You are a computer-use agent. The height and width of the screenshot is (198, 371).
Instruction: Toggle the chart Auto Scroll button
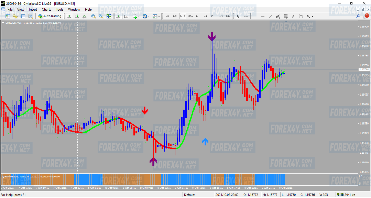[x=118, y=16]
